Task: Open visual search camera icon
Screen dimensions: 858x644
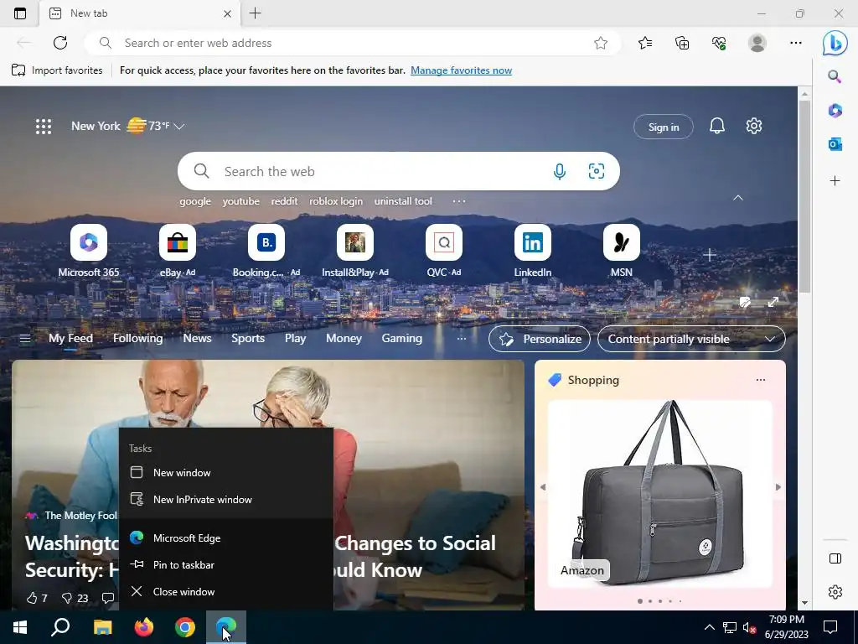Action: pyautogui.click(x=597, y=171)
